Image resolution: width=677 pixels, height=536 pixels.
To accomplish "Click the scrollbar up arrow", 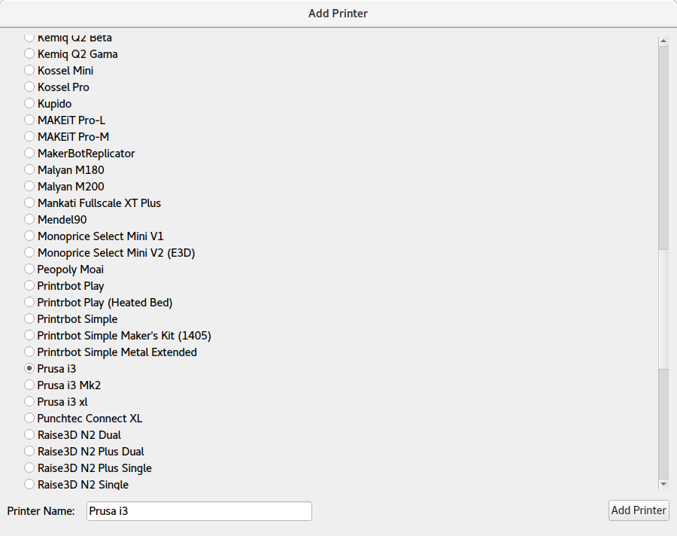I will pyautogui.click(x=663, y=41).
